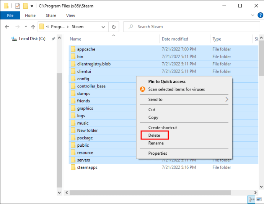The image size is (264, 204).
Task: Click the Steam breadcrumb in address bar
Action: pos(78,27)
